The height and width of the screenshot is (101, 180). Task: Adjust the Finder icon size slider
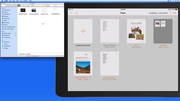(60, 56)
